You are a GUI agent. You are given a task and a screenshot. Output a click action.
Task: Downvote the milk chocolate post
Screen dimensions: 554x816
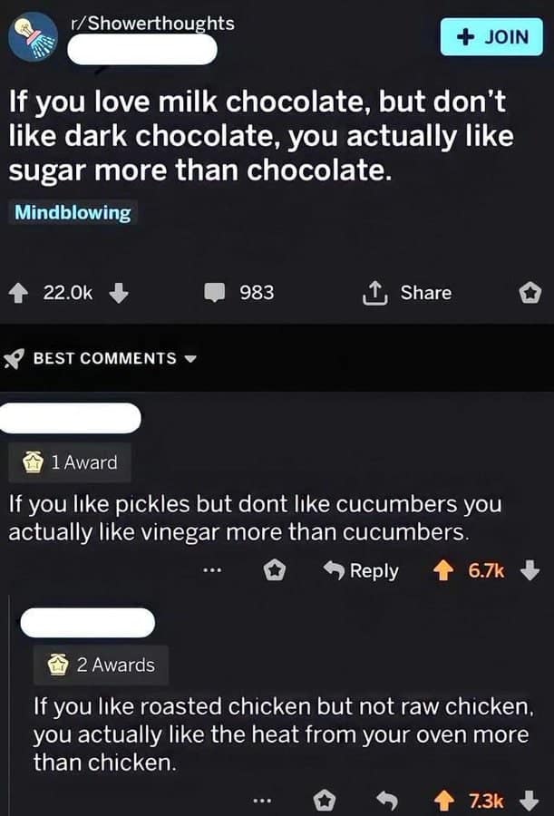tap(121, 293)
